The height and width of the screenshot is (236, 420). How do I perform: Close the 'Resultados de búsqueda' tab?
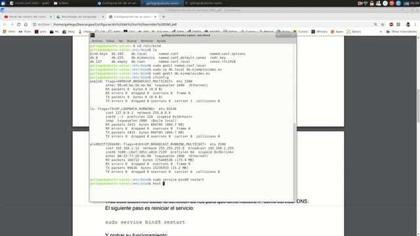pos(103,16)
